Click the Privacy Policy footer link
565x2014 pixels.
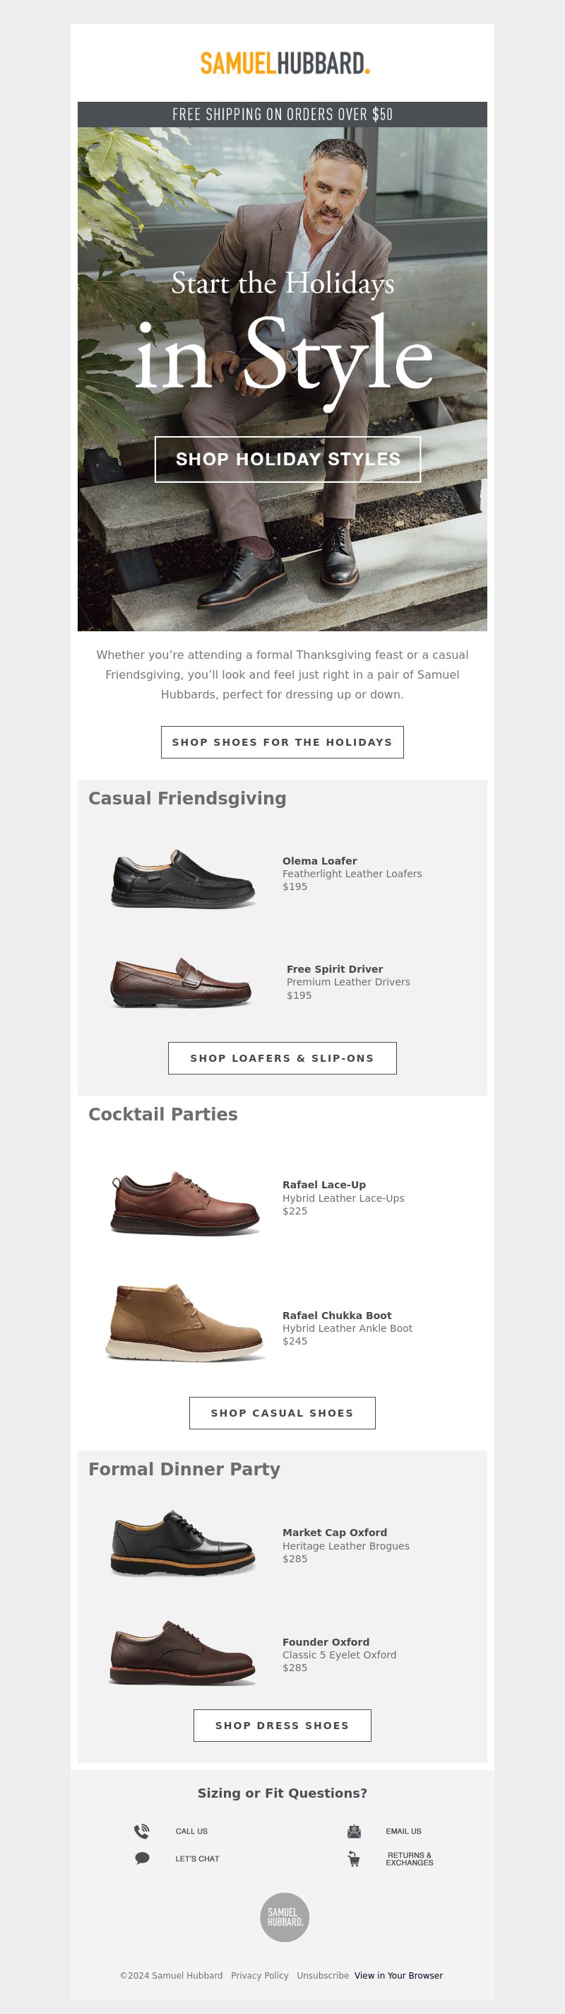259,1976
